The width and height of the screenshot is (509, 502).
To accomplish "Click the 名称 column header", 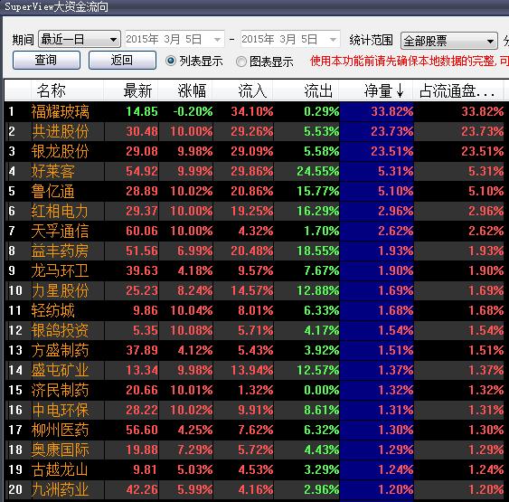I will click(52, 90).
